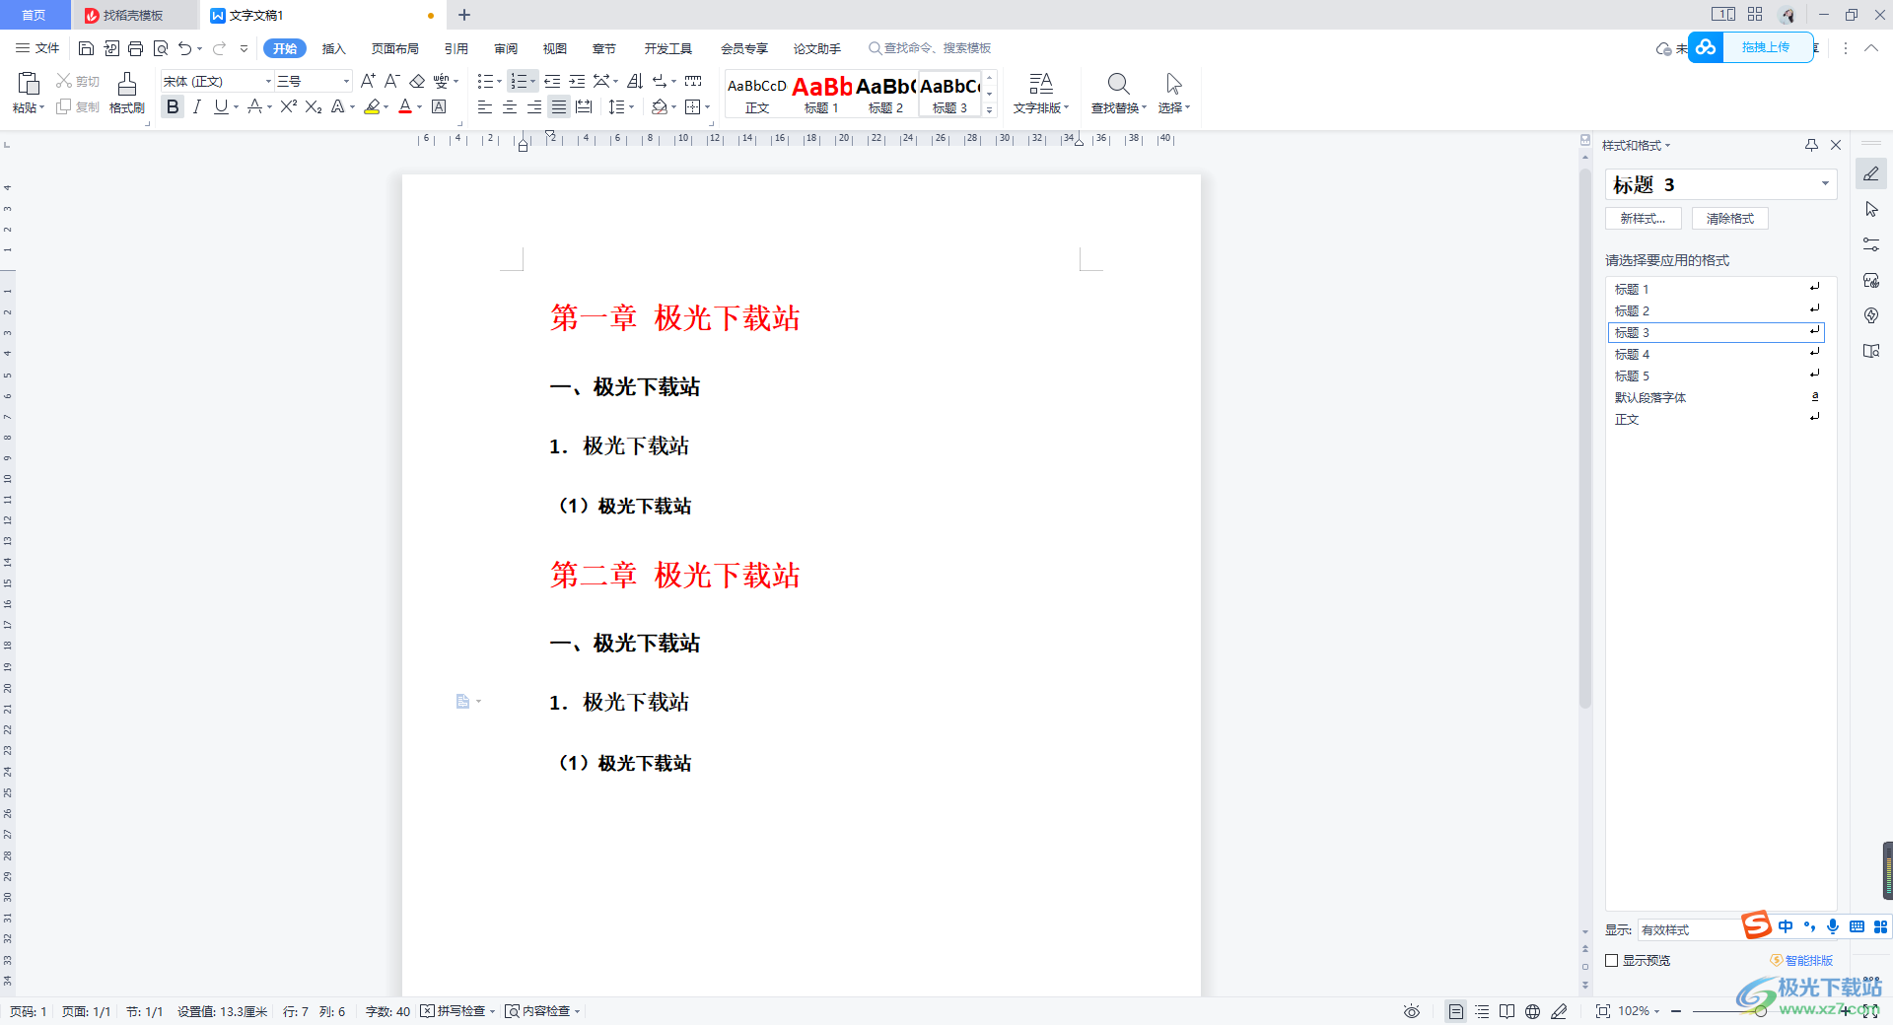Open the 标题 3 current style dropdown
This screenshot has height=1025, width=1893.
click(x=1825, y=183)
